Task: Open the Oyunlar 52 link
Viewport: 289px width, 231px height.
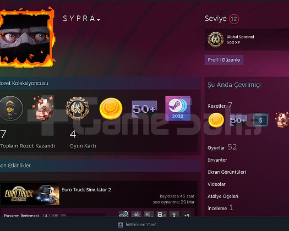Action: [x=222, y=147]
